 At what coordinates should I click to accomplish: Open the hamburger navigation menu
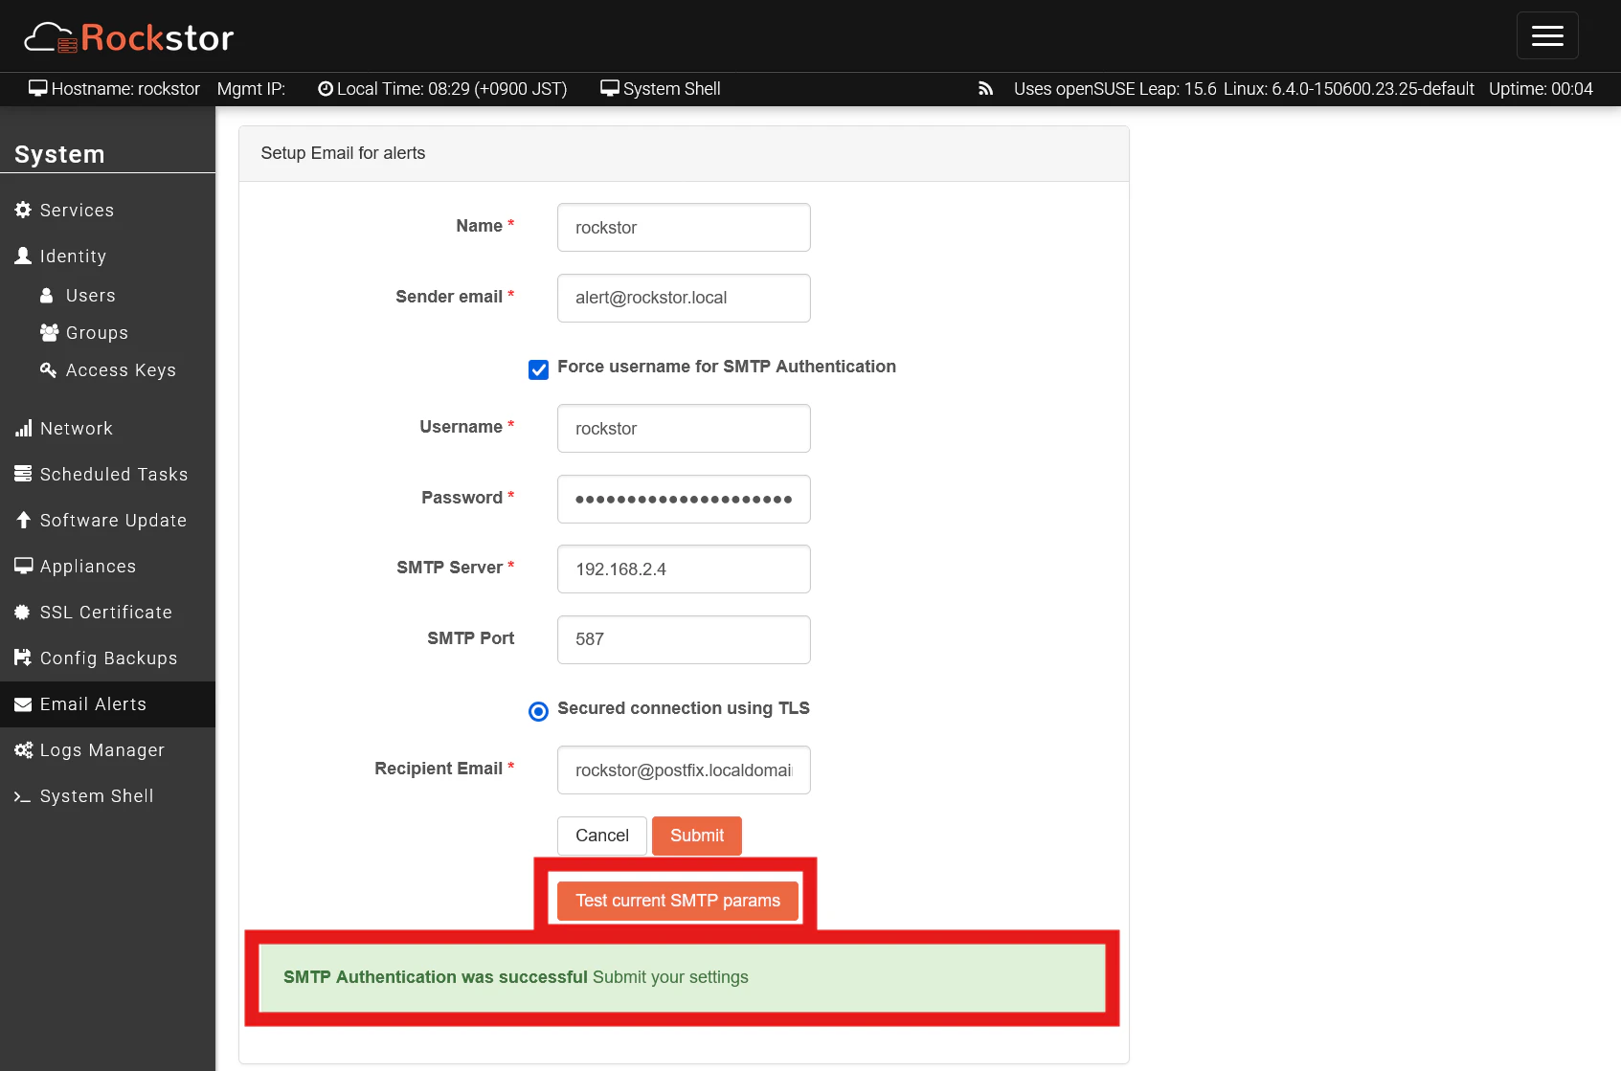coord(1547,35)
